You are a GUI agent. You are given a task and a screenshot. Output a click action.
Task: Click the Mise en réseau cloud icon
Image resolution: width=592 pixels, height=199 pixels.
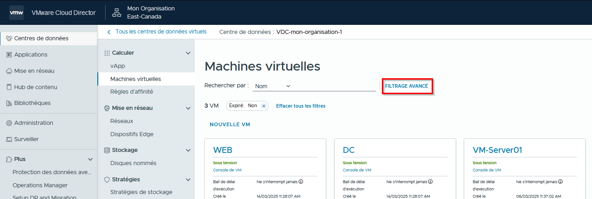[x=9, y=71]
